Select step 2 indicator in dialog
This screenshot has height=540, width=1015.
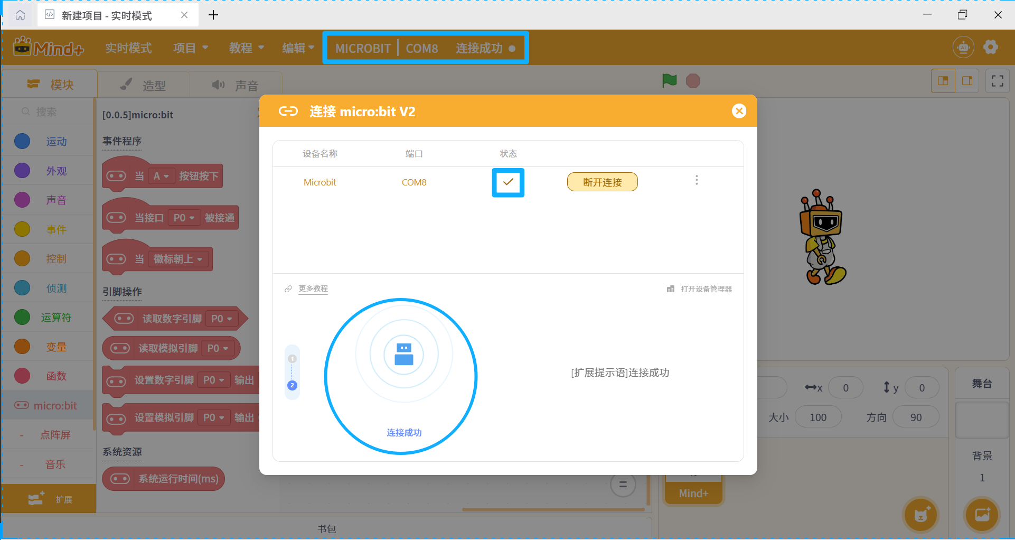(292, 385)
